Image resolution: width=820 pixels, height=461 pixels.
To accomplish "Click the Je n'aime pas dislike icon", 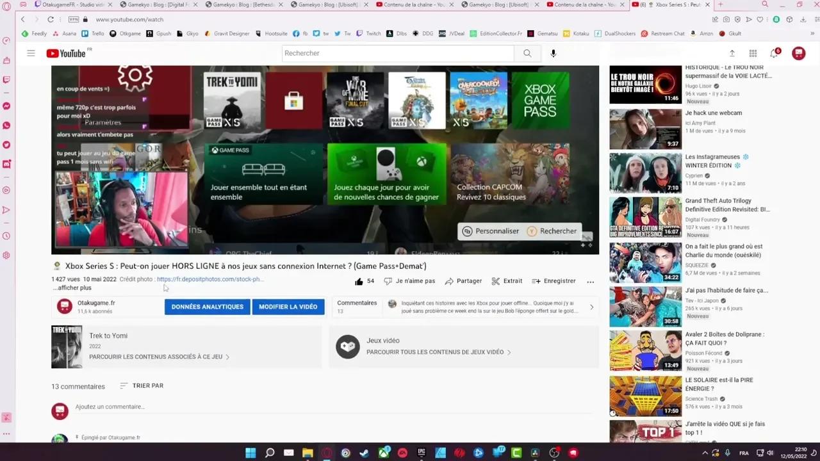I will (x=388, y=280).
